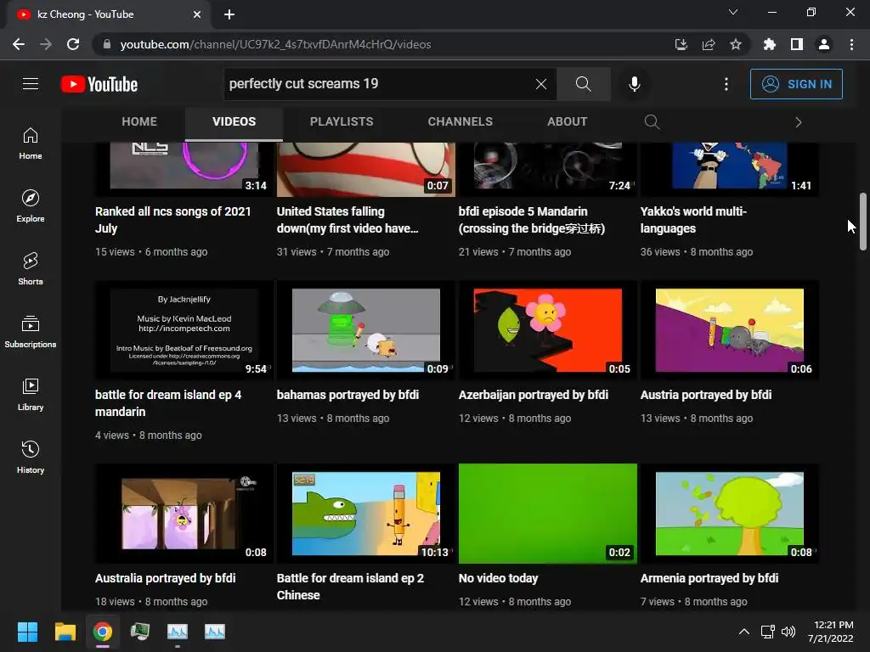The image size is (870, 652).
Task: Open 'Austria portrayed by bfdi' title
Action: tap(706, 395)
